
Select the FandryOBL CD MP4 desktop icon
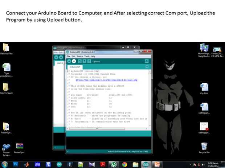click(217, 52)
